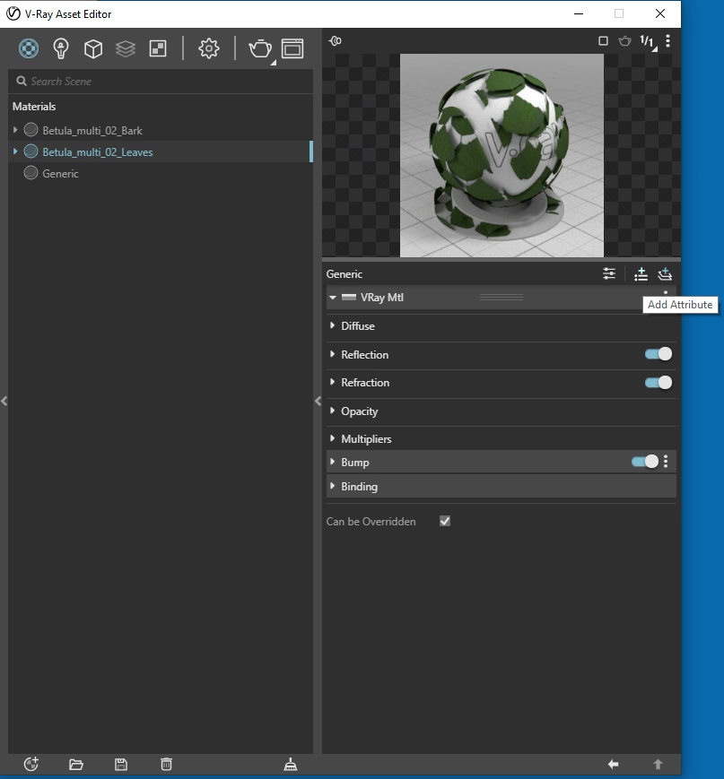724x779 pixels.
Task: Expand the Bump section
Action: pyautogui.click(x=333, y=462)
